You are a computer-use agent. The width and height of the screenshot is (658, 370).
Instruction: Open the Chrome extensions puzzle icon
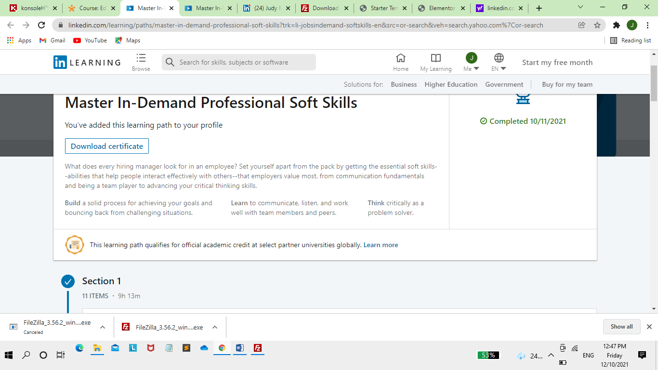click(x=617, y=25)
